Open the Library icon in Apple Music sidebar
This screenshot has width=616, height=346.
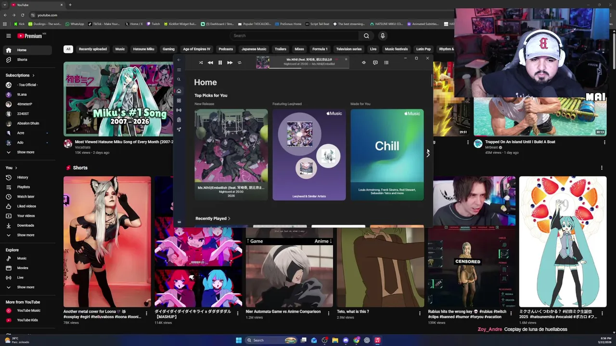[179, 120]
